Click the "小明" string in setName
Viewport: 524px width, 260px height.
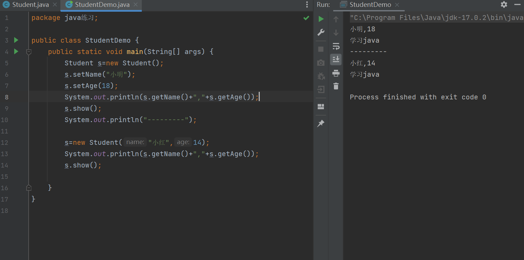(117, 74)
